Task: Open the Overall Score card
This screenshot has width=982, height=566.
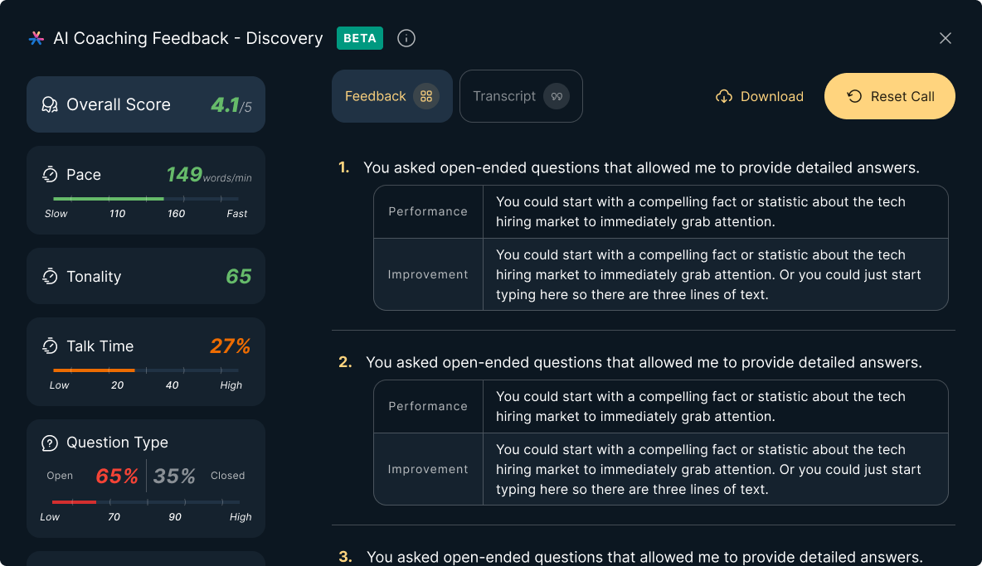Action: point(146,104)
